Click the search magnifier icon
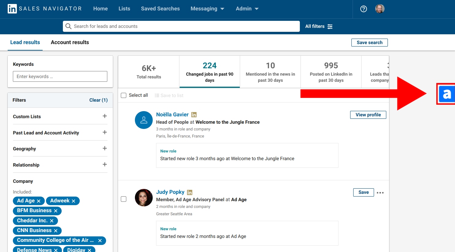Viewport: 455px width, 252px height. pyautogui.click(x=68, y=26)
